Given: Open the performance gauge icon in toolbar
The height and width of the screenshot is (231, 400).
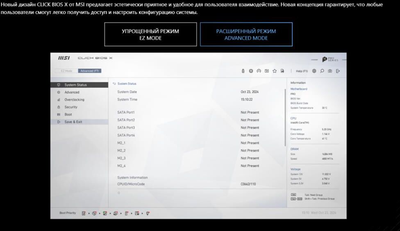Looking at the screenshot, I should tap(259, 71).
